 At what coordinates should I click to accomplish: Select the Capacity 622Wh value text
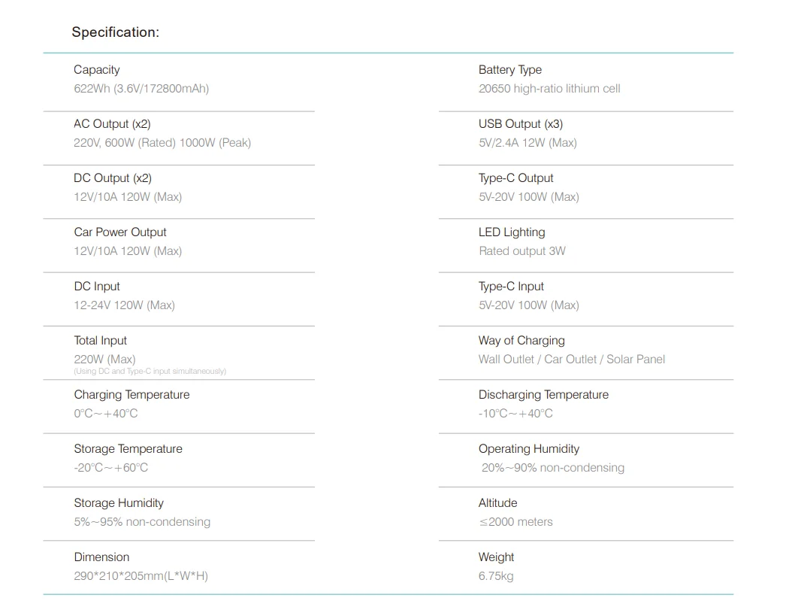coord(141,89)
